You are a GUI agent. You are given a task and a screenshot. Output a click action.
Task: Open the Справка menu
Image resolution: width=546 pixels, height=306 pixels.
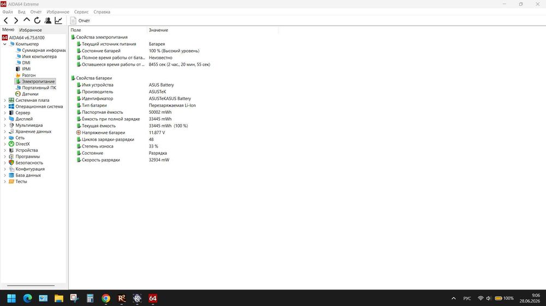pos(102,12)
